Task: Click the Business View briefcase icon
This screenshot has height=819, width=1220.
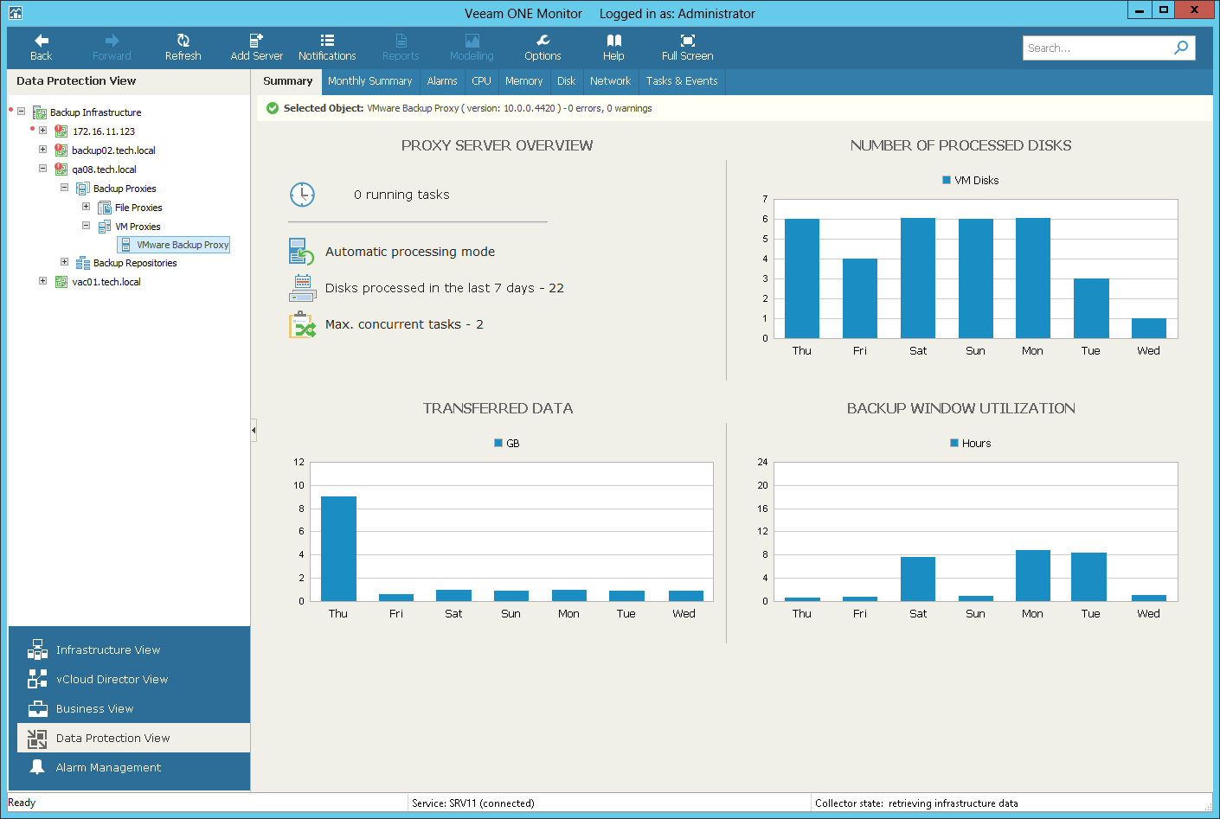Action: pyautogui.click(x=37, y=708)
